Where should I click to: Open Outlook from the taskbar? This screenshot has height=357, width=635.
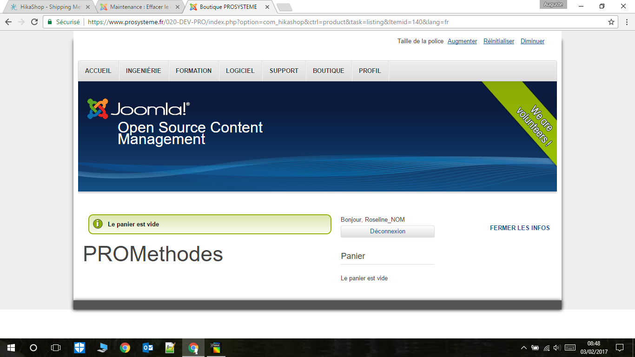(x=148, y=347)
